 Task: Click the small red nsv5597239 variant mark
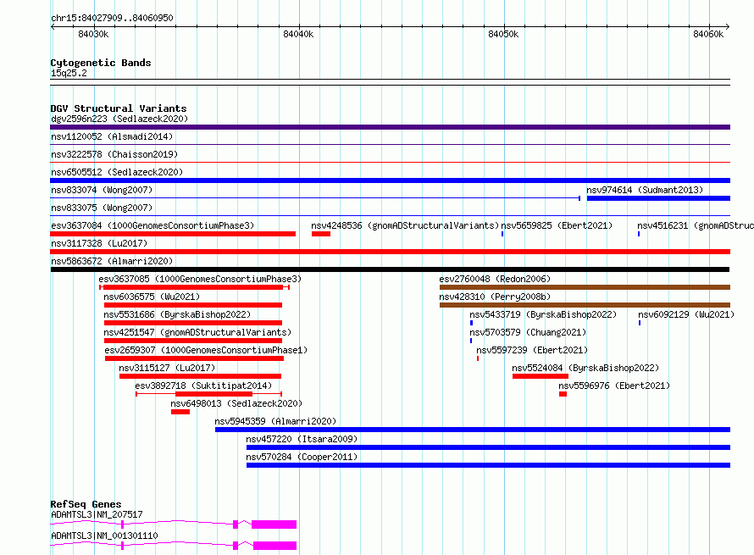(x=478, y=358)
